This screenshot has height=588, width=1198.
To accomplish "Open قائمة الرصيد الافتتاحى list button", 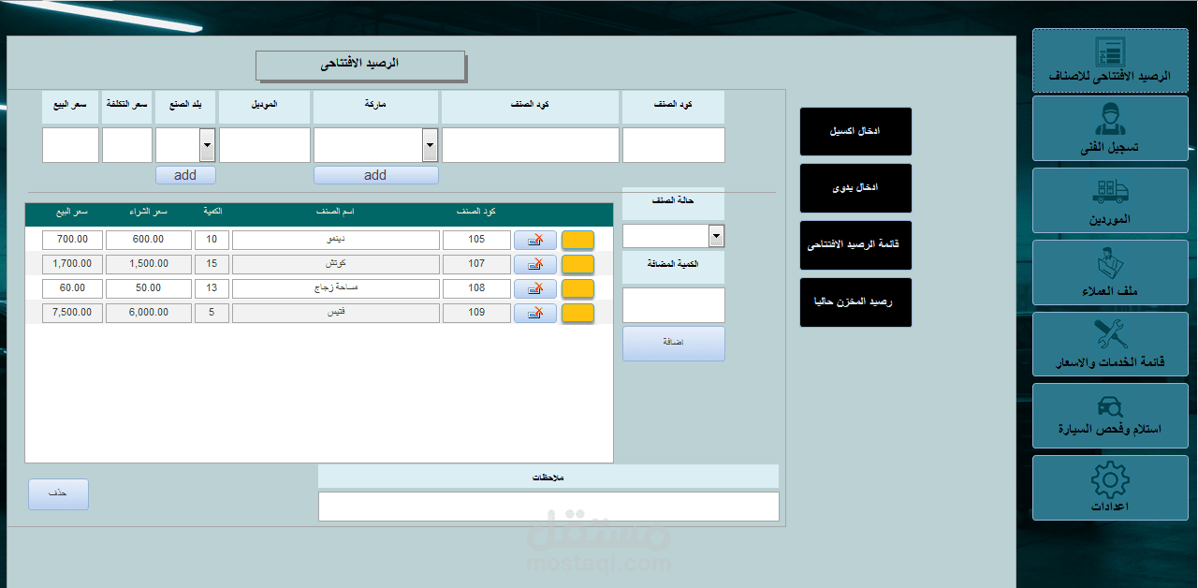I will pos(855,245).
